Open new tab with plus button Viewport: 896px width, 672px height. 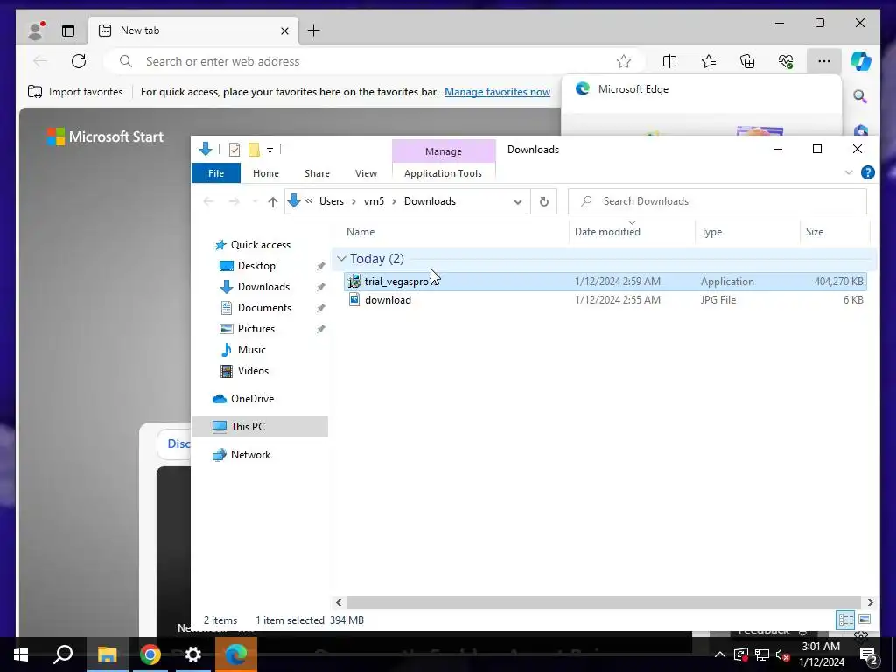[x=314, y=31]
